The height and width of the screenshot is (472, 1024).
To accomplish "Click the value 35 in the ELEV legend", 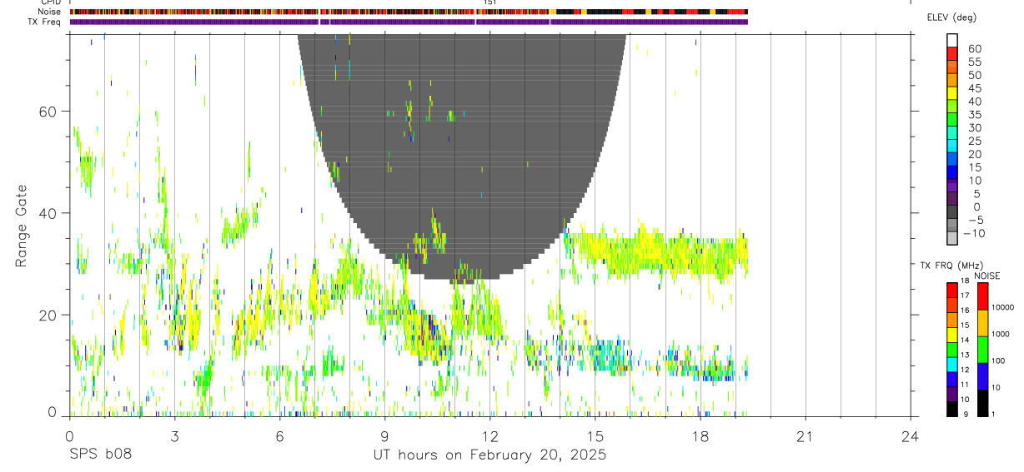I will 974,115.
